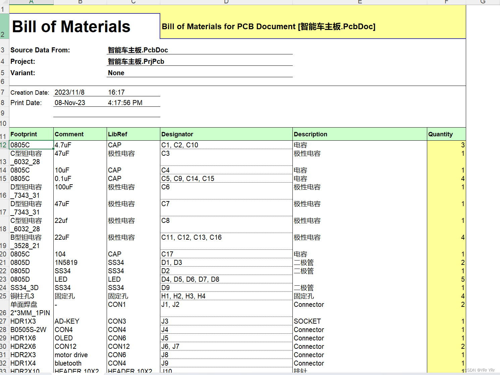Screen dimensions: 500x375
Task: Click the creation time 16:17 cell
Action: click(x=133, y=92)
